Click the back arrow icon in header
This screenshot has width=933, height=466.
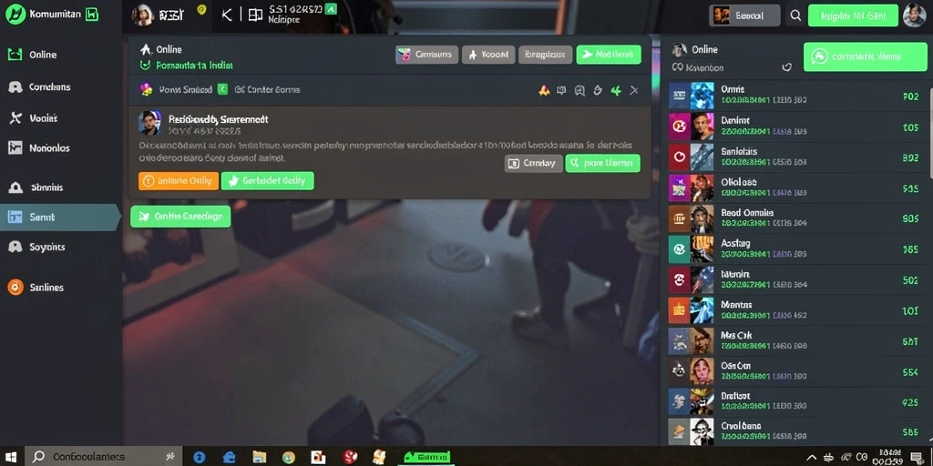tap(227, 15)
